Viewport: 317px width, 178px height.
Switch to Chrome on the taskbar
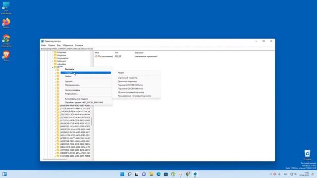pyautogui.click(x=188, y=174)
